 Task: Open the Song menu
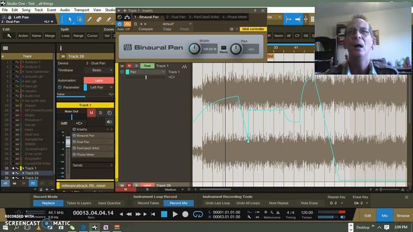26,10
